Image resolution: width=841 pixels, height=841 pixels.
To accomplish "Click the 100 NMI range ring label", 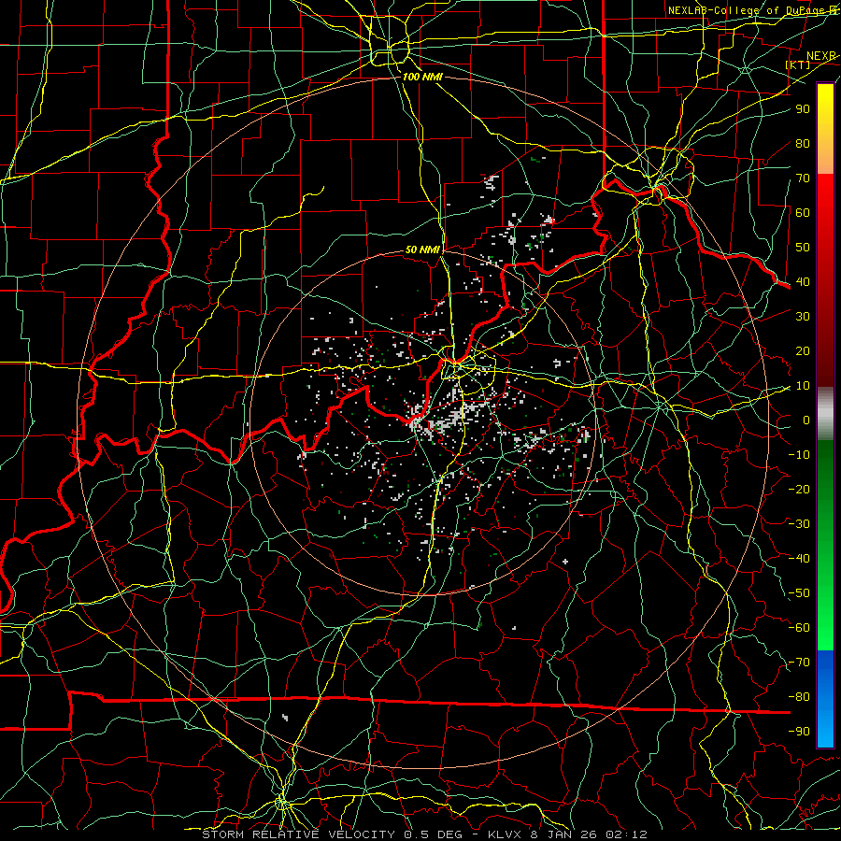I will [x=422, y=77].
